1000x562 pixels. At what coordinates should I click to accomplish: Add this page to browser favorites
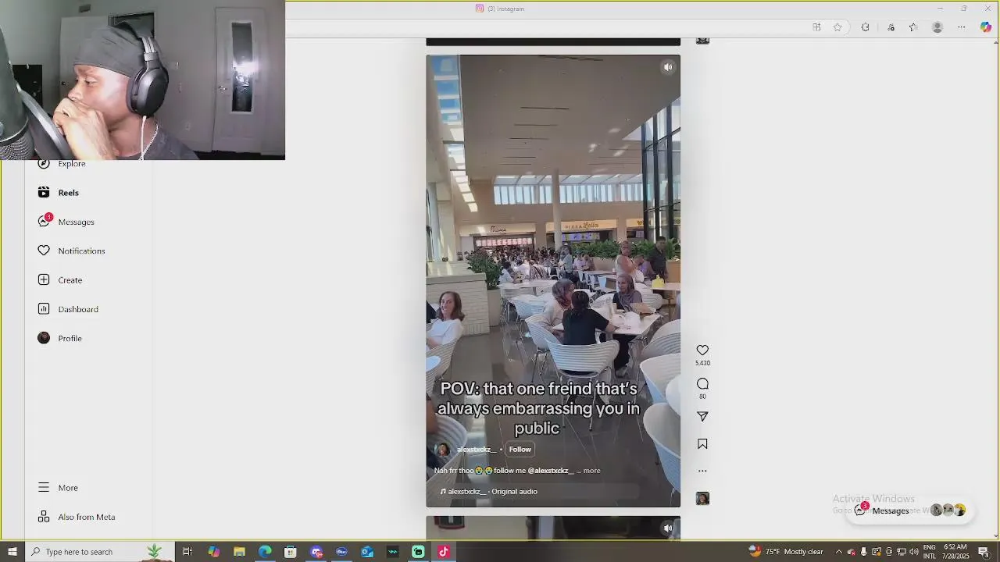(x=837, y=27)
